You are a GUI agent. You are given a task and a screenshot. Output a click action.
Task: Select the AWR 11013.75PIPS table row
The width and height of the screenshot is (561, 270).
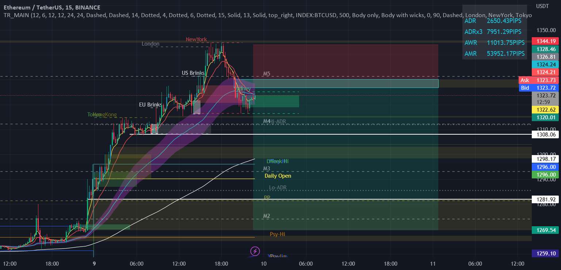(495, 43)
